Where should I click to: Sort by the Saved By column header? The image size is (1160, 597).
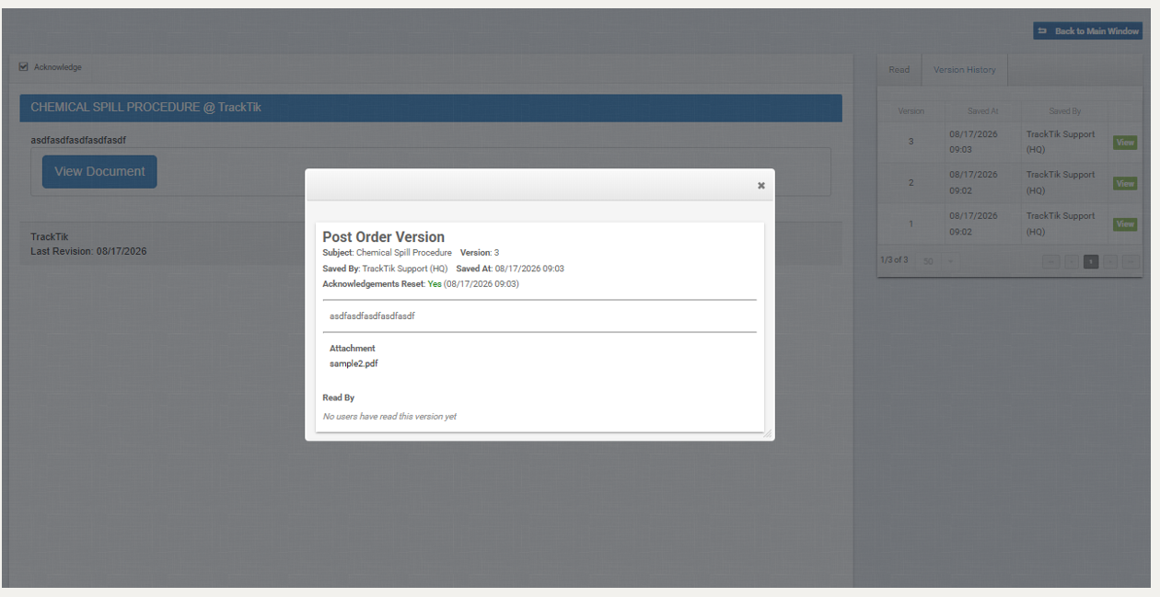(1064, 111)
